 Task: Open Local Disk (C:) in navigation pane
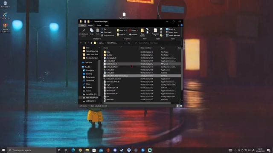(x=90, y=94)
